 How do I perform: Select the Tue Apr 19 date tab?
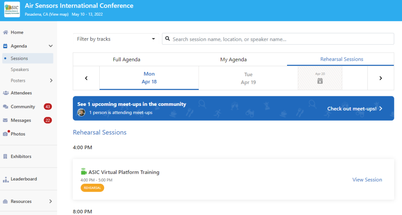(x=248, y=78)
